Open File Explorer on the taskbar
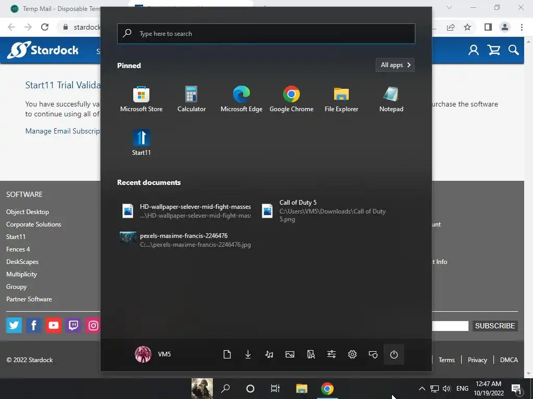533x399 pixels. pos(301,389)
